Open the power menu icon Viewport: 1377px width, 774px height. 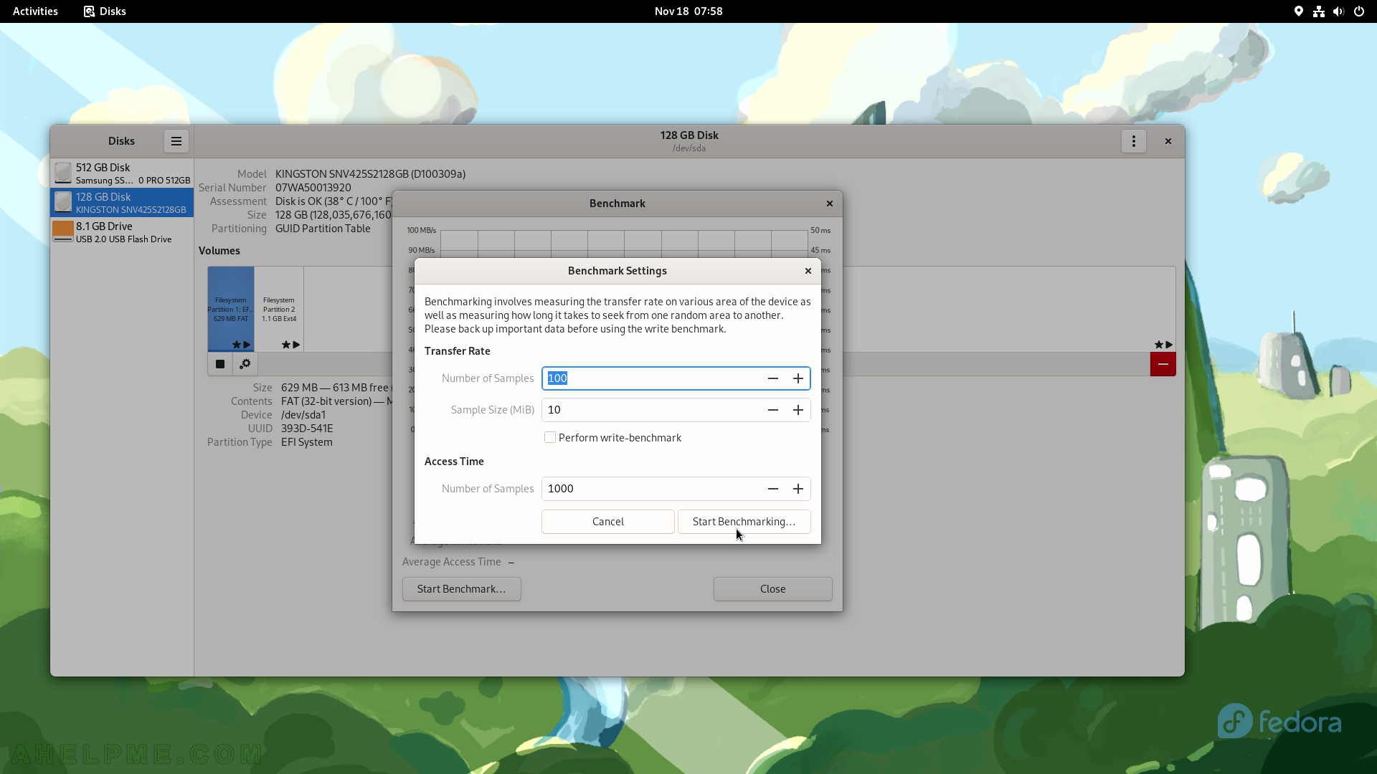(1358, 11)
